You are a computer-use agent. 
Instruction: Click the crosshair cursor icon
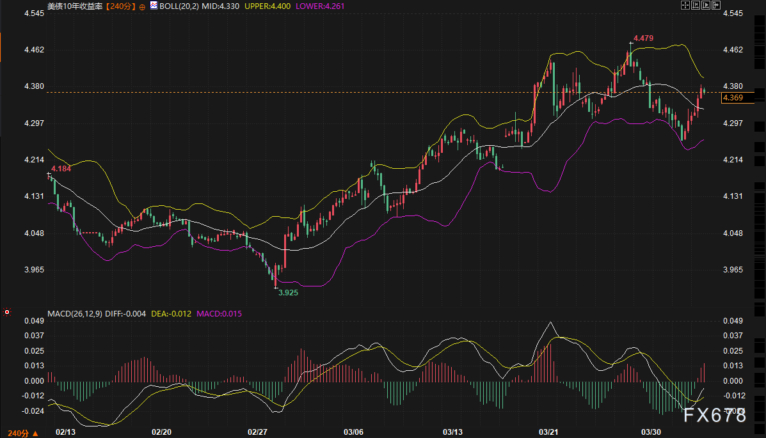[685, 5]
